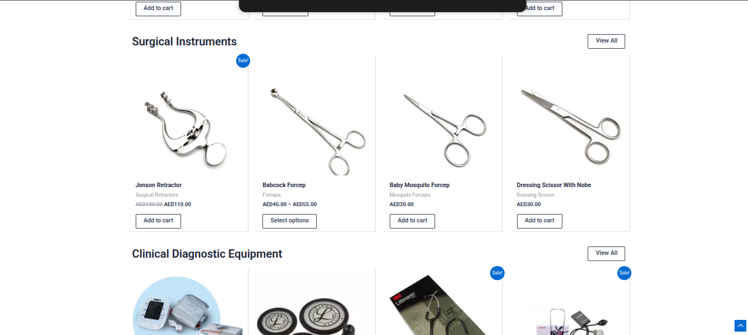Open the Mosquito Forceps category link

coord(410,195)
